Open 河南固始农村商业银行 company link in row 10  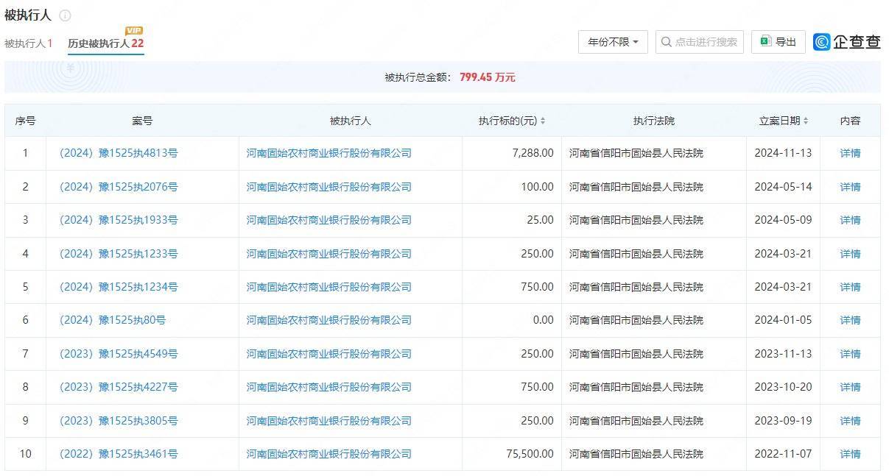329,454
